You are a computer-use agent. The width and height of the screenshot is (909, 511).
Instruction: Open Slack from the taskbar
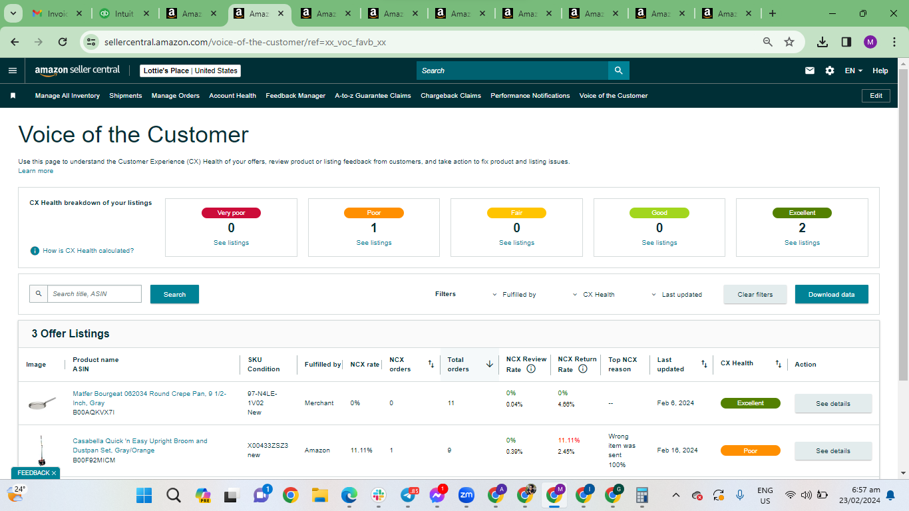click(379, 495)
